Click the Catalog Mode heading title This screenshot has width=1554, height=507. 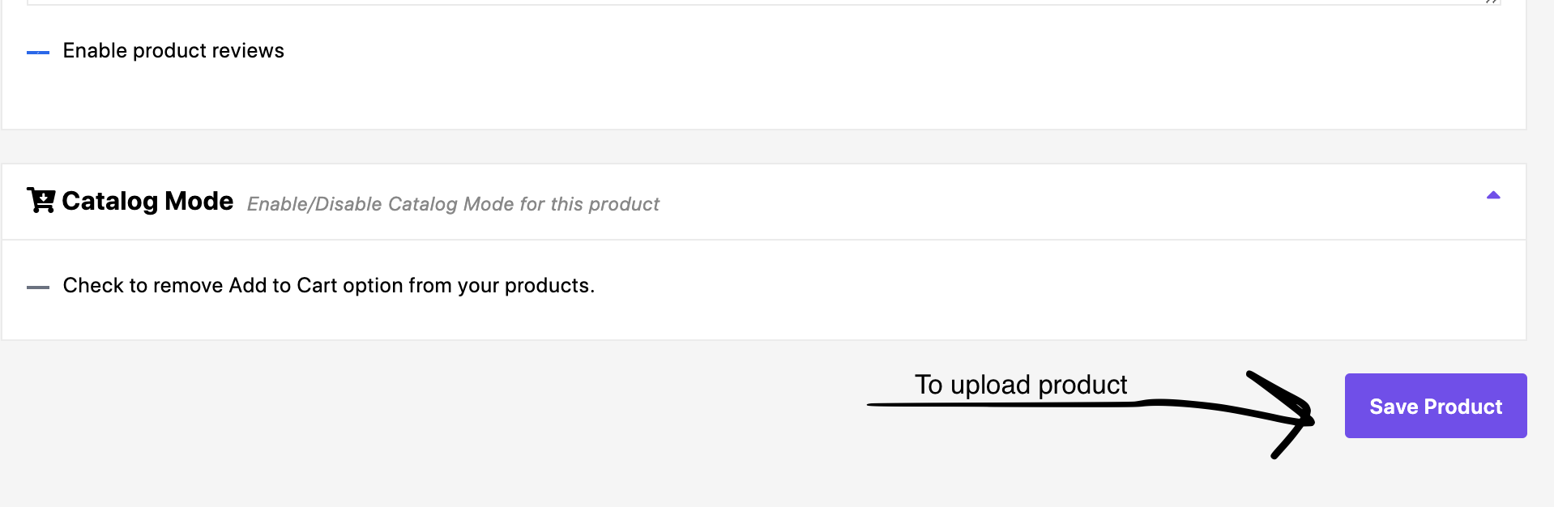147,201
